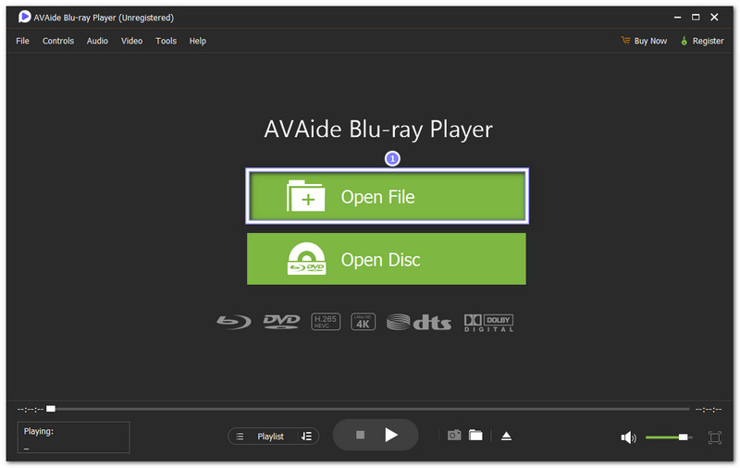Expand the Audio menu
The image size is (740, 468).
click(97, 41)
